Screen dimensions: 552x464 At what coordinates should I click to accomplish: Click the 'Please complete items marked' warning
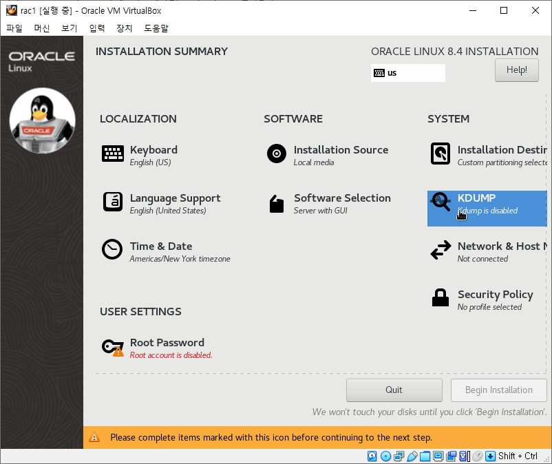tap(271, 438)
